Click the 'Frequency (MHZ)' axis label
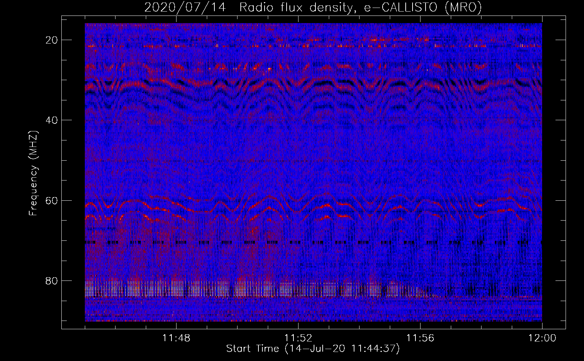The height and width of the screenshot is (361, 584). tap(33, 173)
